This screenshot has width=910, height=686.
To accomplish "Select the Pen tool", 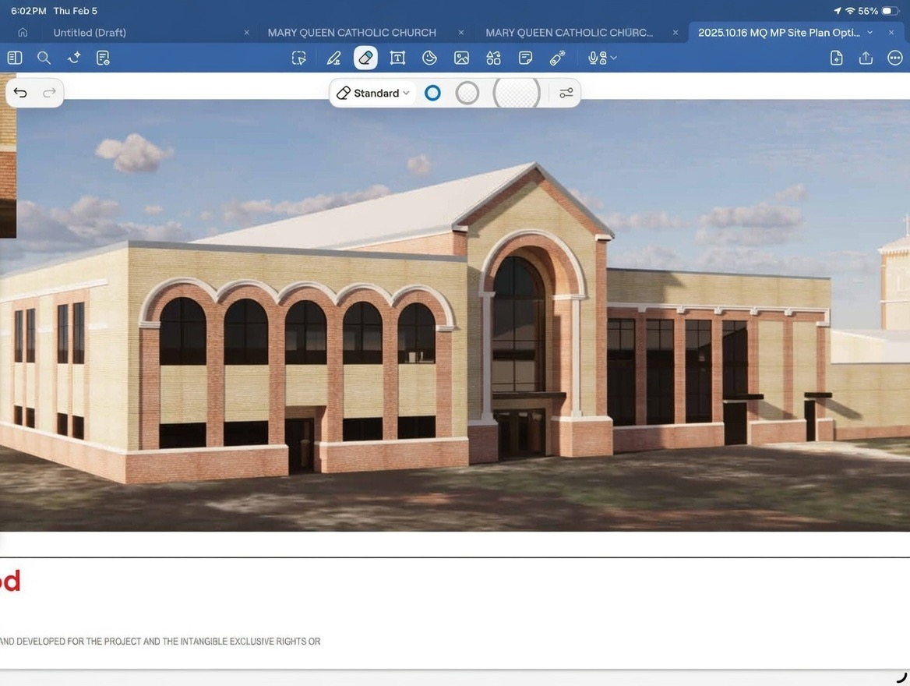I will (333, 58).
